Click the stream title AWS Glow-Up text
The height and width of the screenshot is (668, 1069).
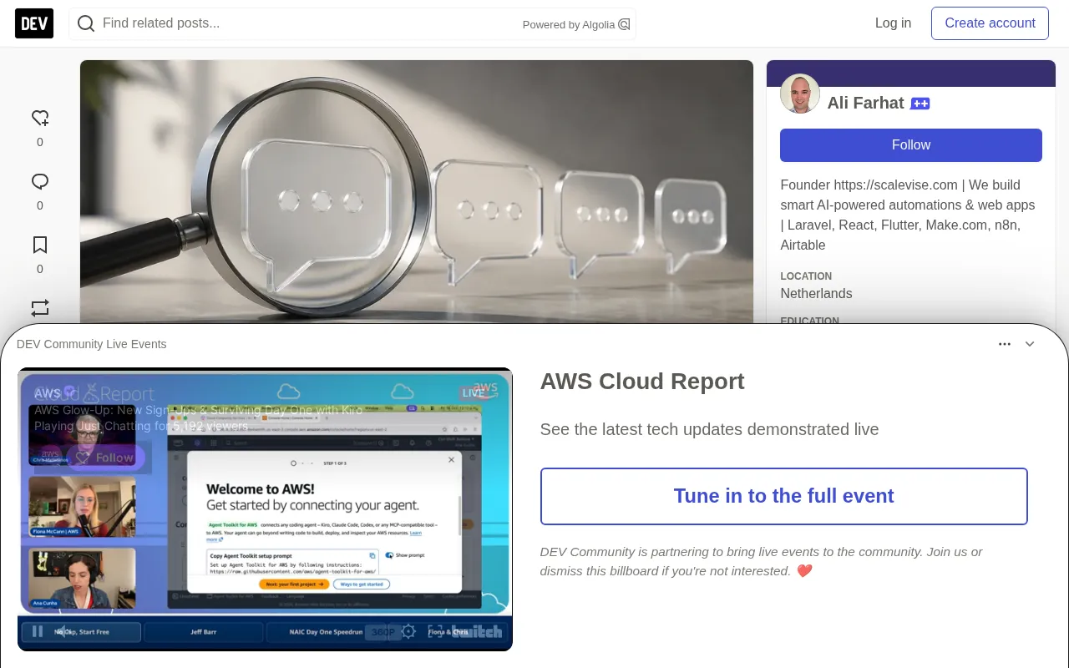pos(199,410)
